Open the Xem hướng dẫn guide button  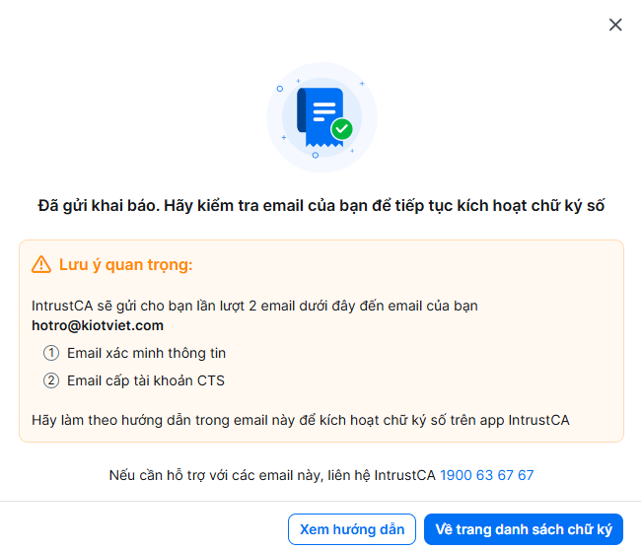pos(352,529)
